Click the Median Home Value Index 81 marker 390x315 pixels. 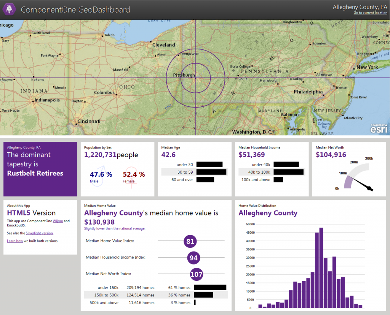[190, 241]
